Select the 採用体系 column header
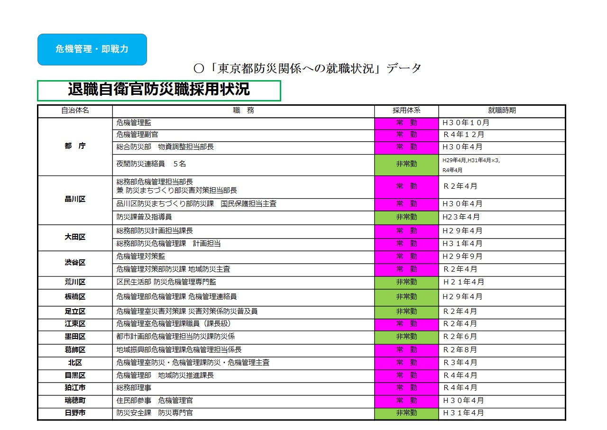 pos(406,110)
